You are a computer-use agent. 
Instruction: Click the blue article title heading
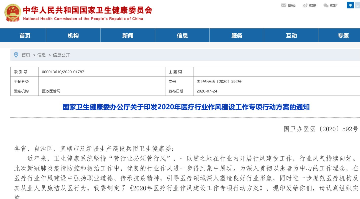[186, 107]
